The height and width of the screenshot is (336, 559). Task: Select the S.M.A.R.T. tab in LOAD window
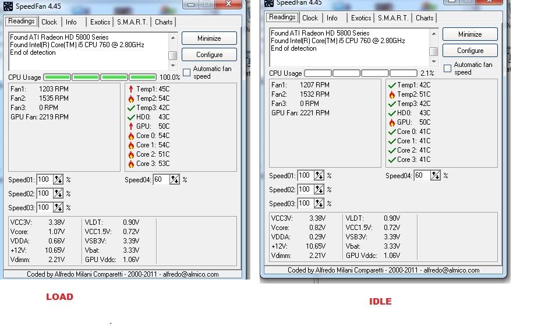[132, 22]
